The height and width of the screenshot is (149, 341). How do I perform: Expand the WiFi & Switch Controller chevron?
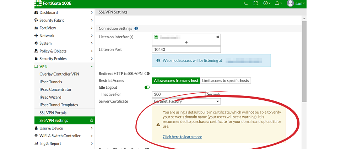[x=92, y=136]
